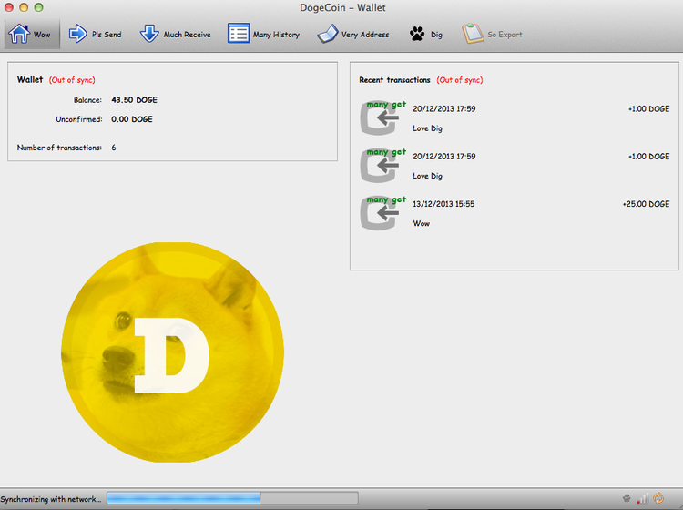Click the 43.50 DOGE balance value
683x510 pixels.
point(134,100)
